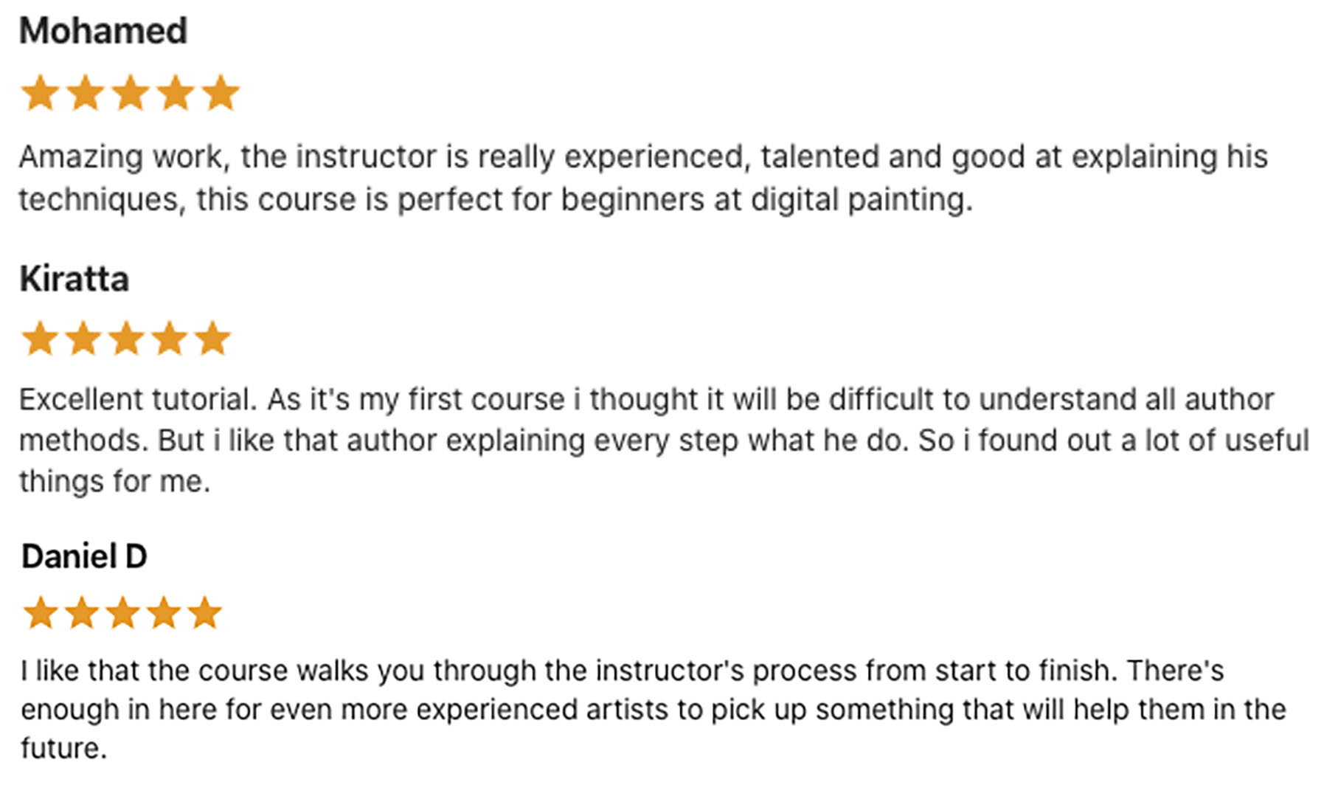Image resolution: width=1338 pixels, height=785 pixels.
Task: Click the fifth star in Kiratta's rating
Action: [212, 339]
